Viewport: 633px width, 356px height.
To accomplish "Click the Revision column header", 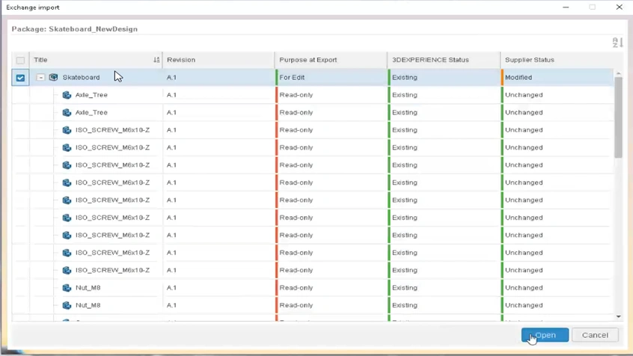I will pyautogui.click(x=218, y=60).
